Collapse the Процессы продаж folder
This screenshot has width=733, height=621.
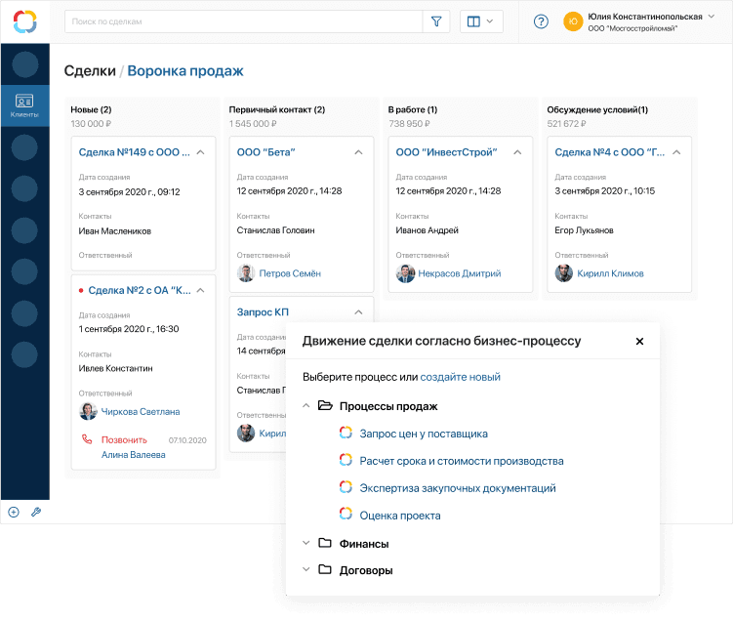click(305, 406)
